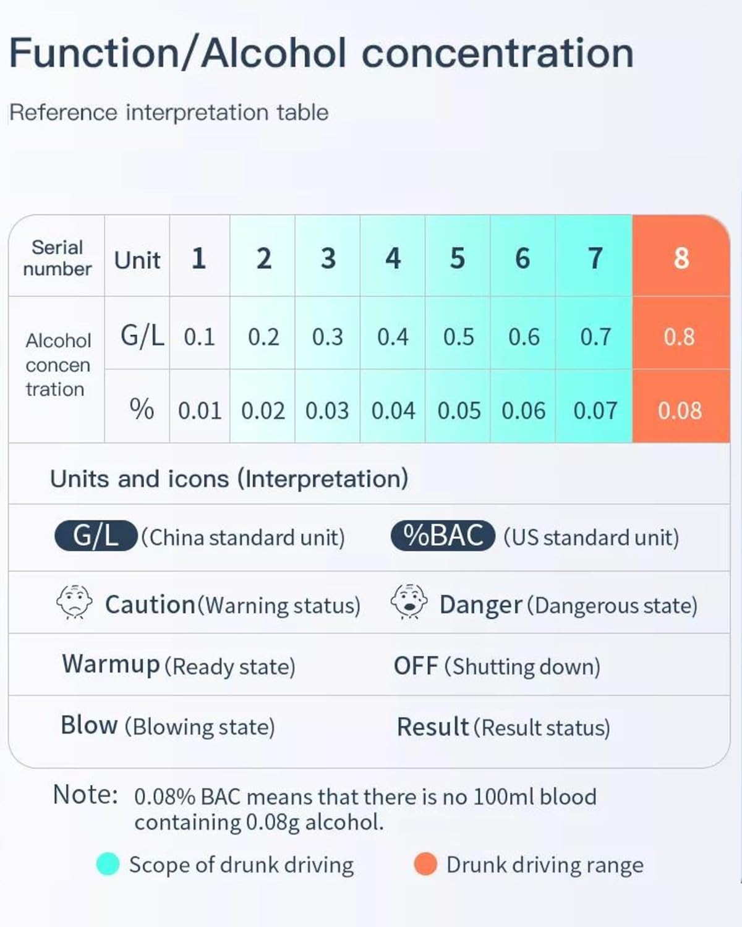Click the Danger shocked face icon

click(409, 602)
